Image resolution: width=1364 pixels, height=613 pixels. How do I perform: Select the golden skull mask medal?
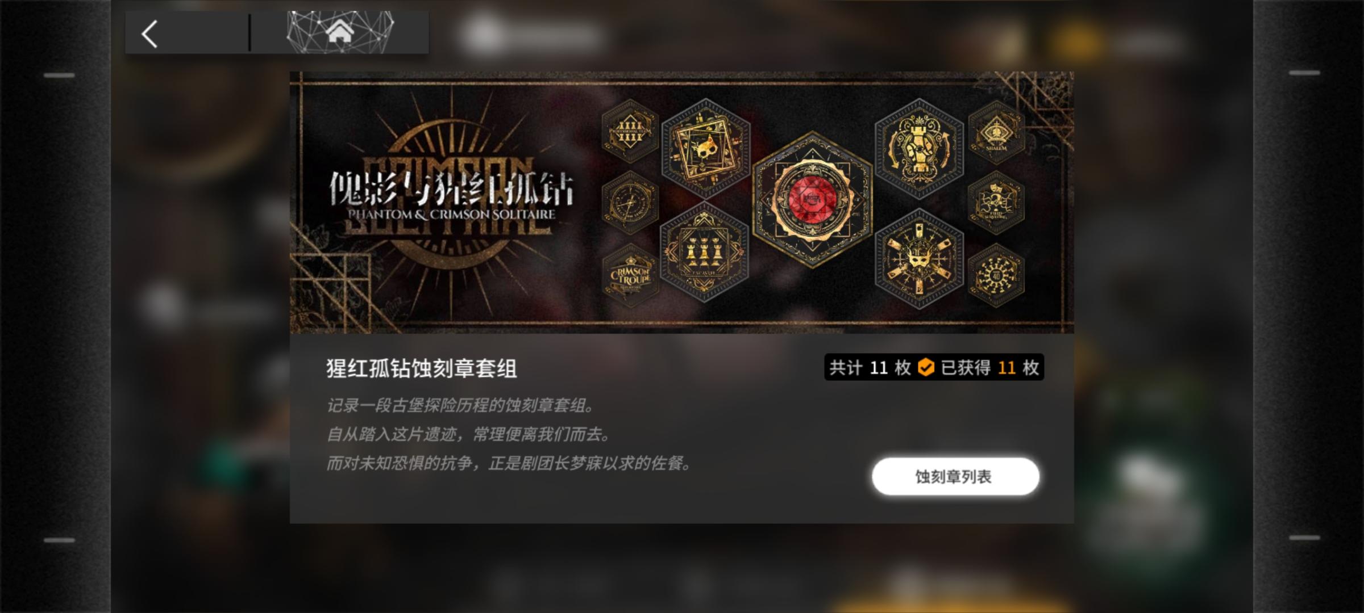705,149
